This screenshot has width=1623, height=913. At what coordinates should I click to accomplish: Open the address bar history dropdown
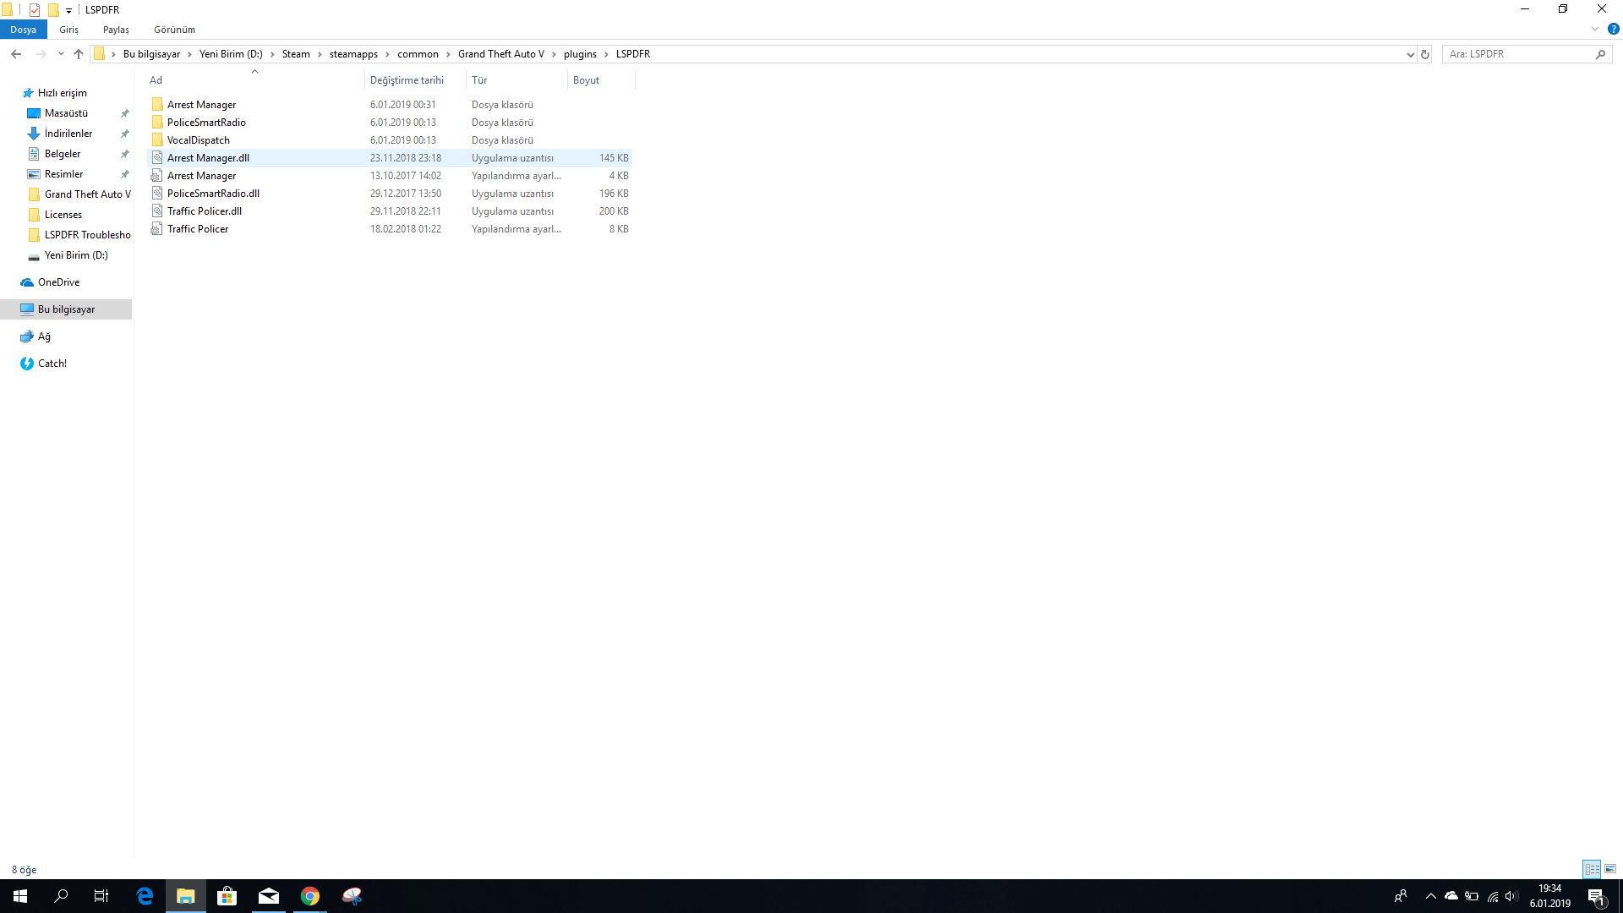click(1410, 54)
